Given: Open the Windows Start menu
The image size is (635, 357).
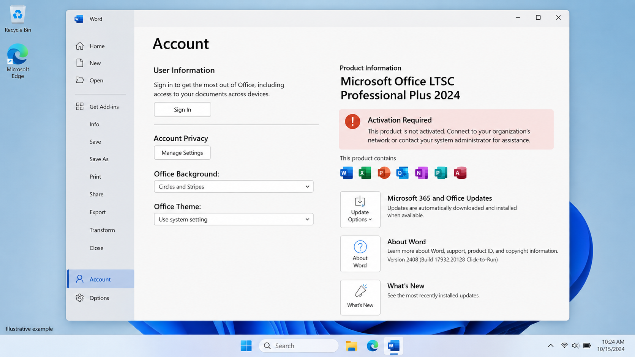Looking at the screenshot, I should (x=246, y=346).
